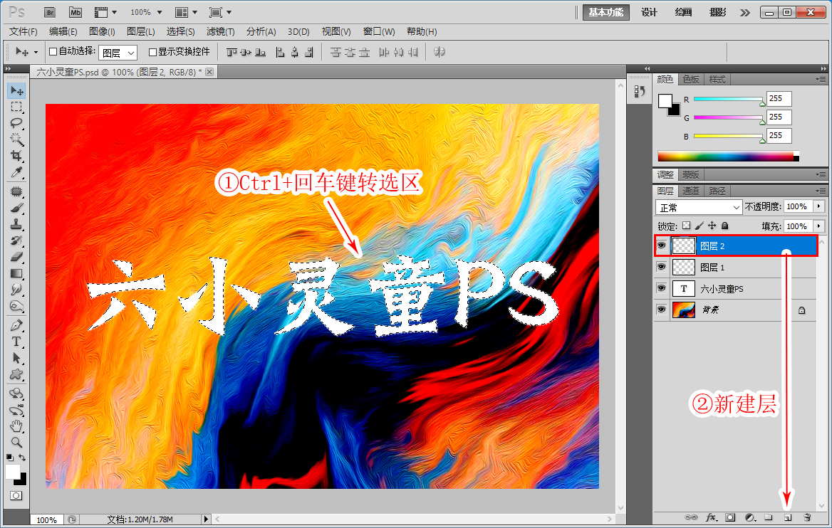Open status bar document info arrow
Image resolution: width=832 pixels, height=528 pixels.
click(x=206, y=519)
